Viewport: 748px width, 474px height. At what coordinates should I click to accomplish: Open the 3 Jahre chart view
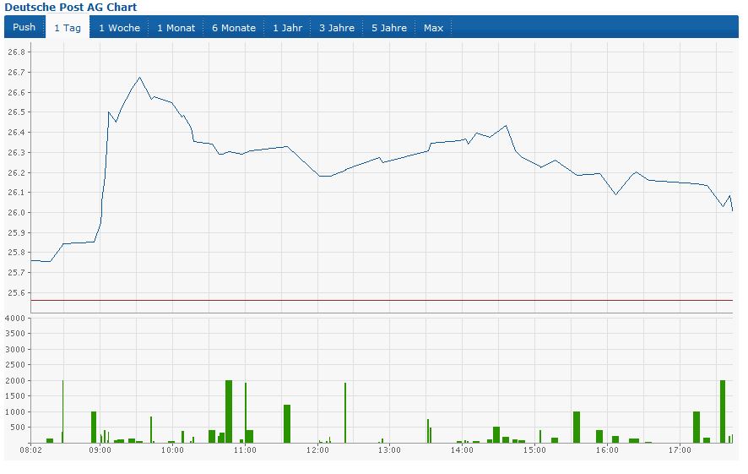click(x=337, y=28)
